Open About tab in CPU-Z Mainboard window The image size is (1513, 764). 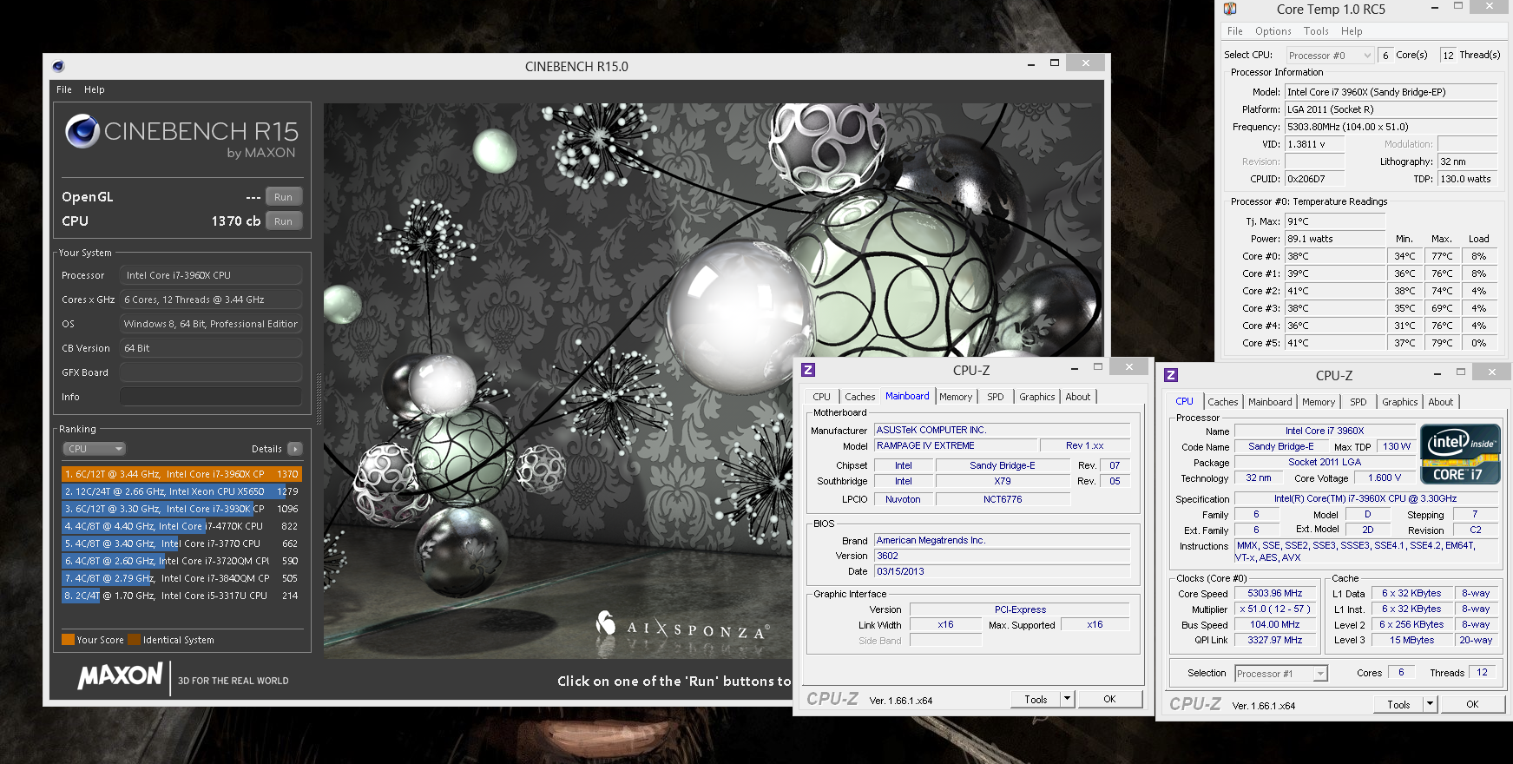1078,397
